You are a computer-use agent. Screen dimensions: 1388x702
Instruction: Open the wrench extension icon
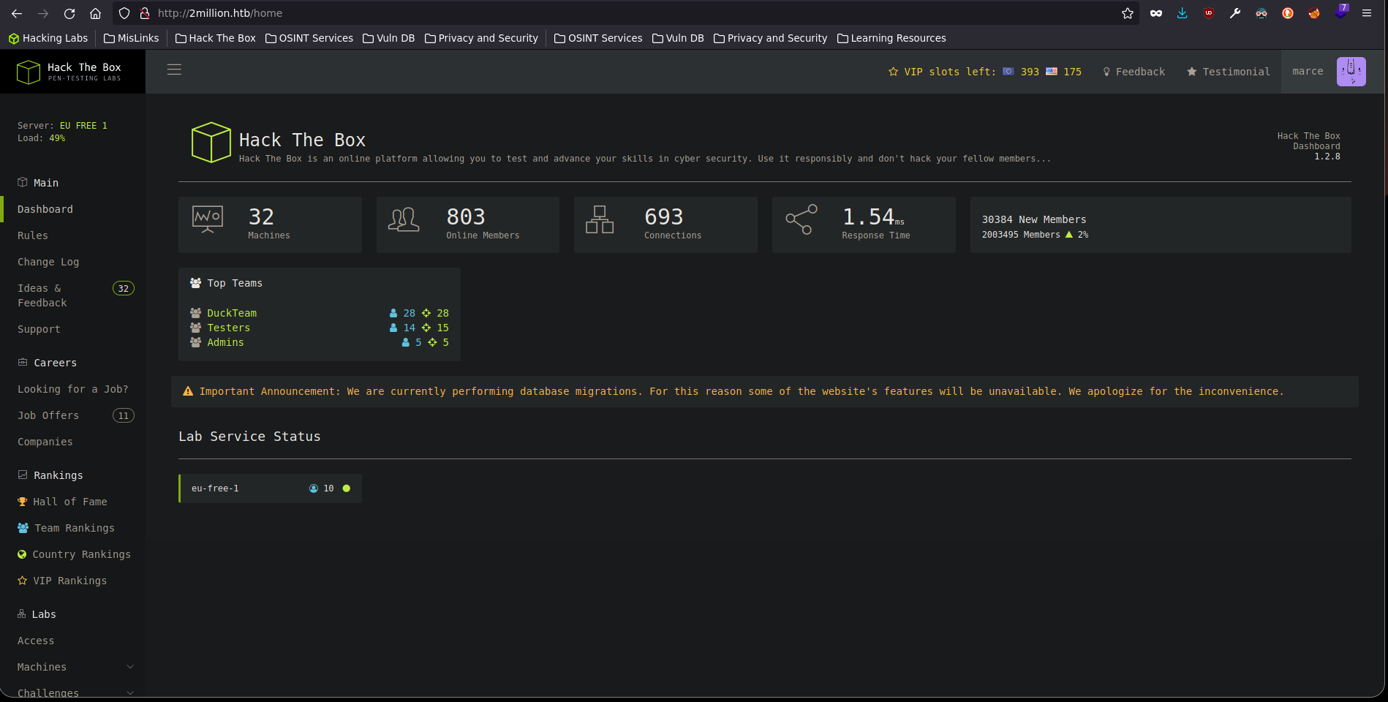tap(1235, 13)
